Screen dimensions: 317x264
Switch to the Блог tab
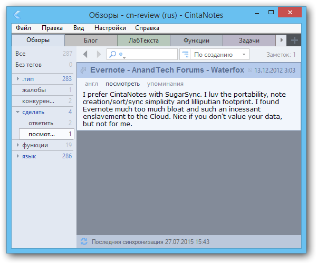[x=91, y=40]
